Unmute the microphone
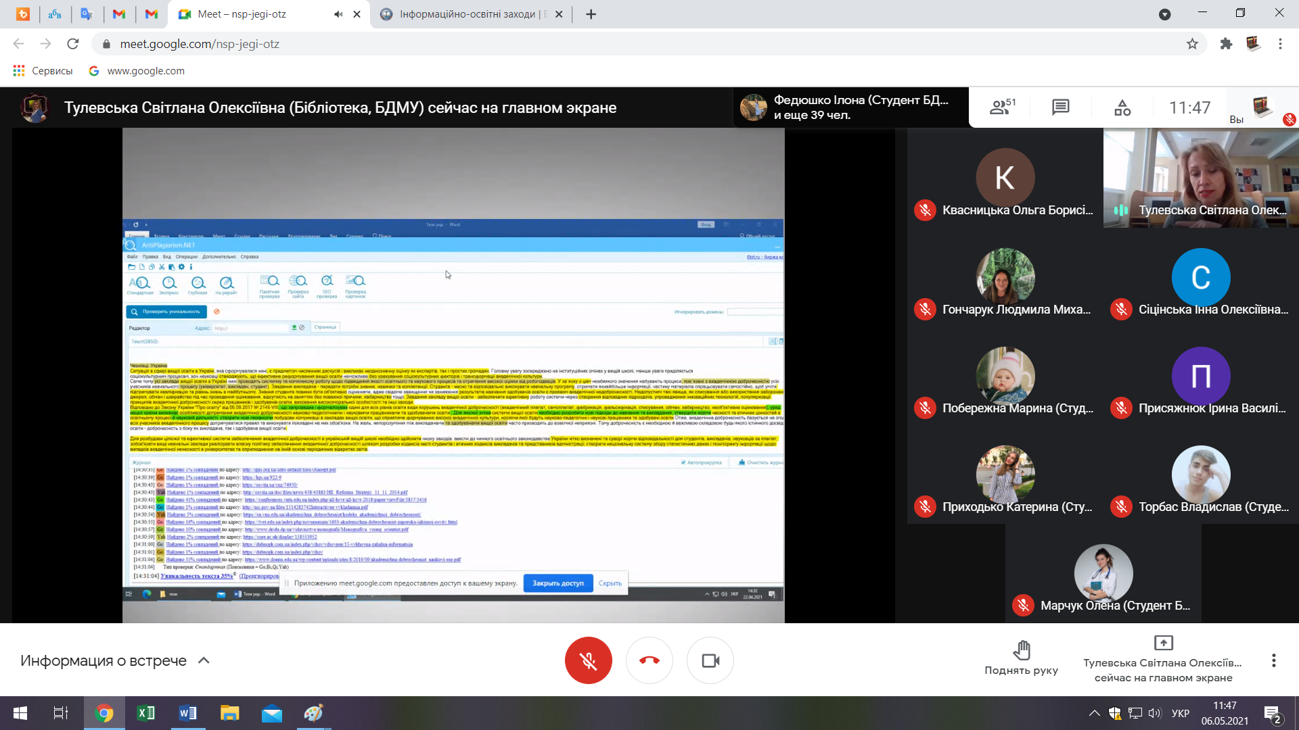1299x730 pixels. click(x=588, y=660)
